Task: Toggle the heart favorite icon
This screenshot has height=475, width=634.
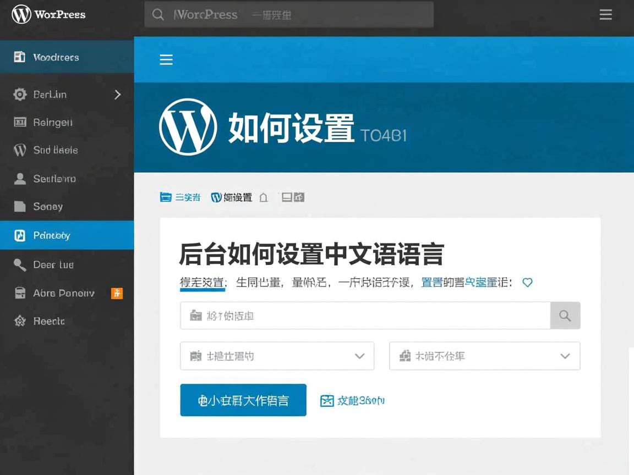Action: tap(527, 282)
